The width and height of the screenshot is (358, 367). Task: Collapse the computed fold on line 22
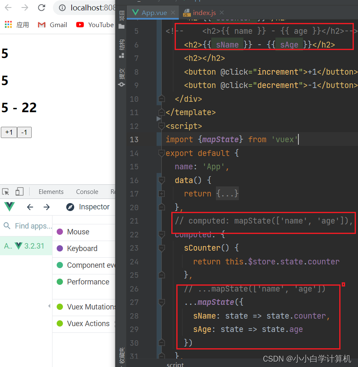162,234
